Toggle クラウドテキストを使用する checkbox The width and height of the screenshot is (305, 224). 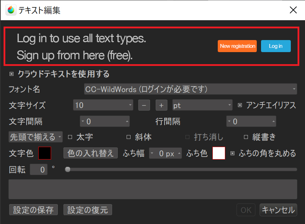coord(11,74)
